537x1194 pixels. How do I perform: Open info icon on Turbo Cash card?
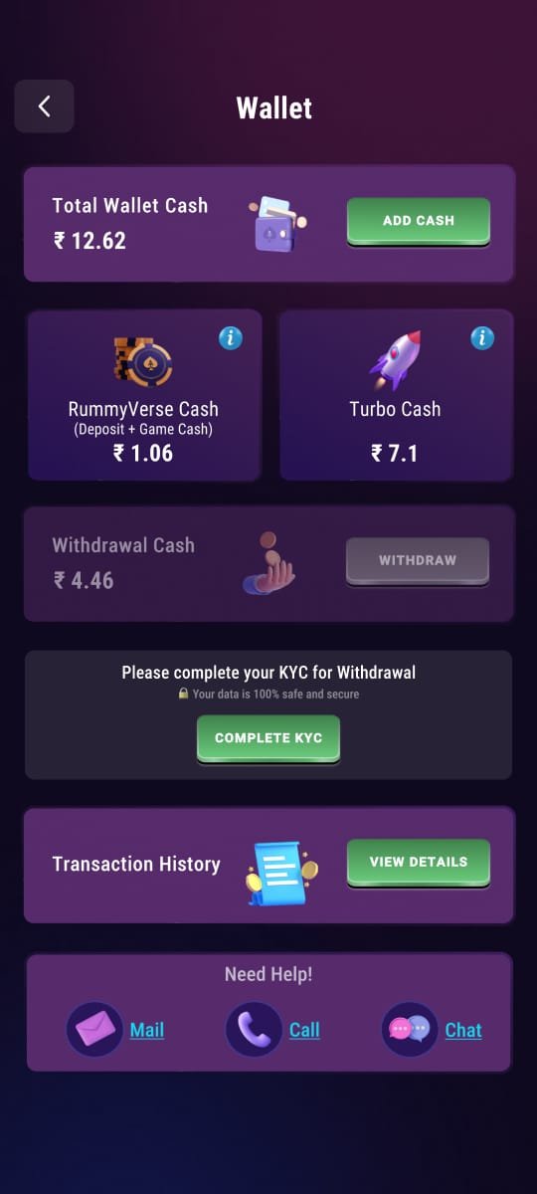point(482,338)
